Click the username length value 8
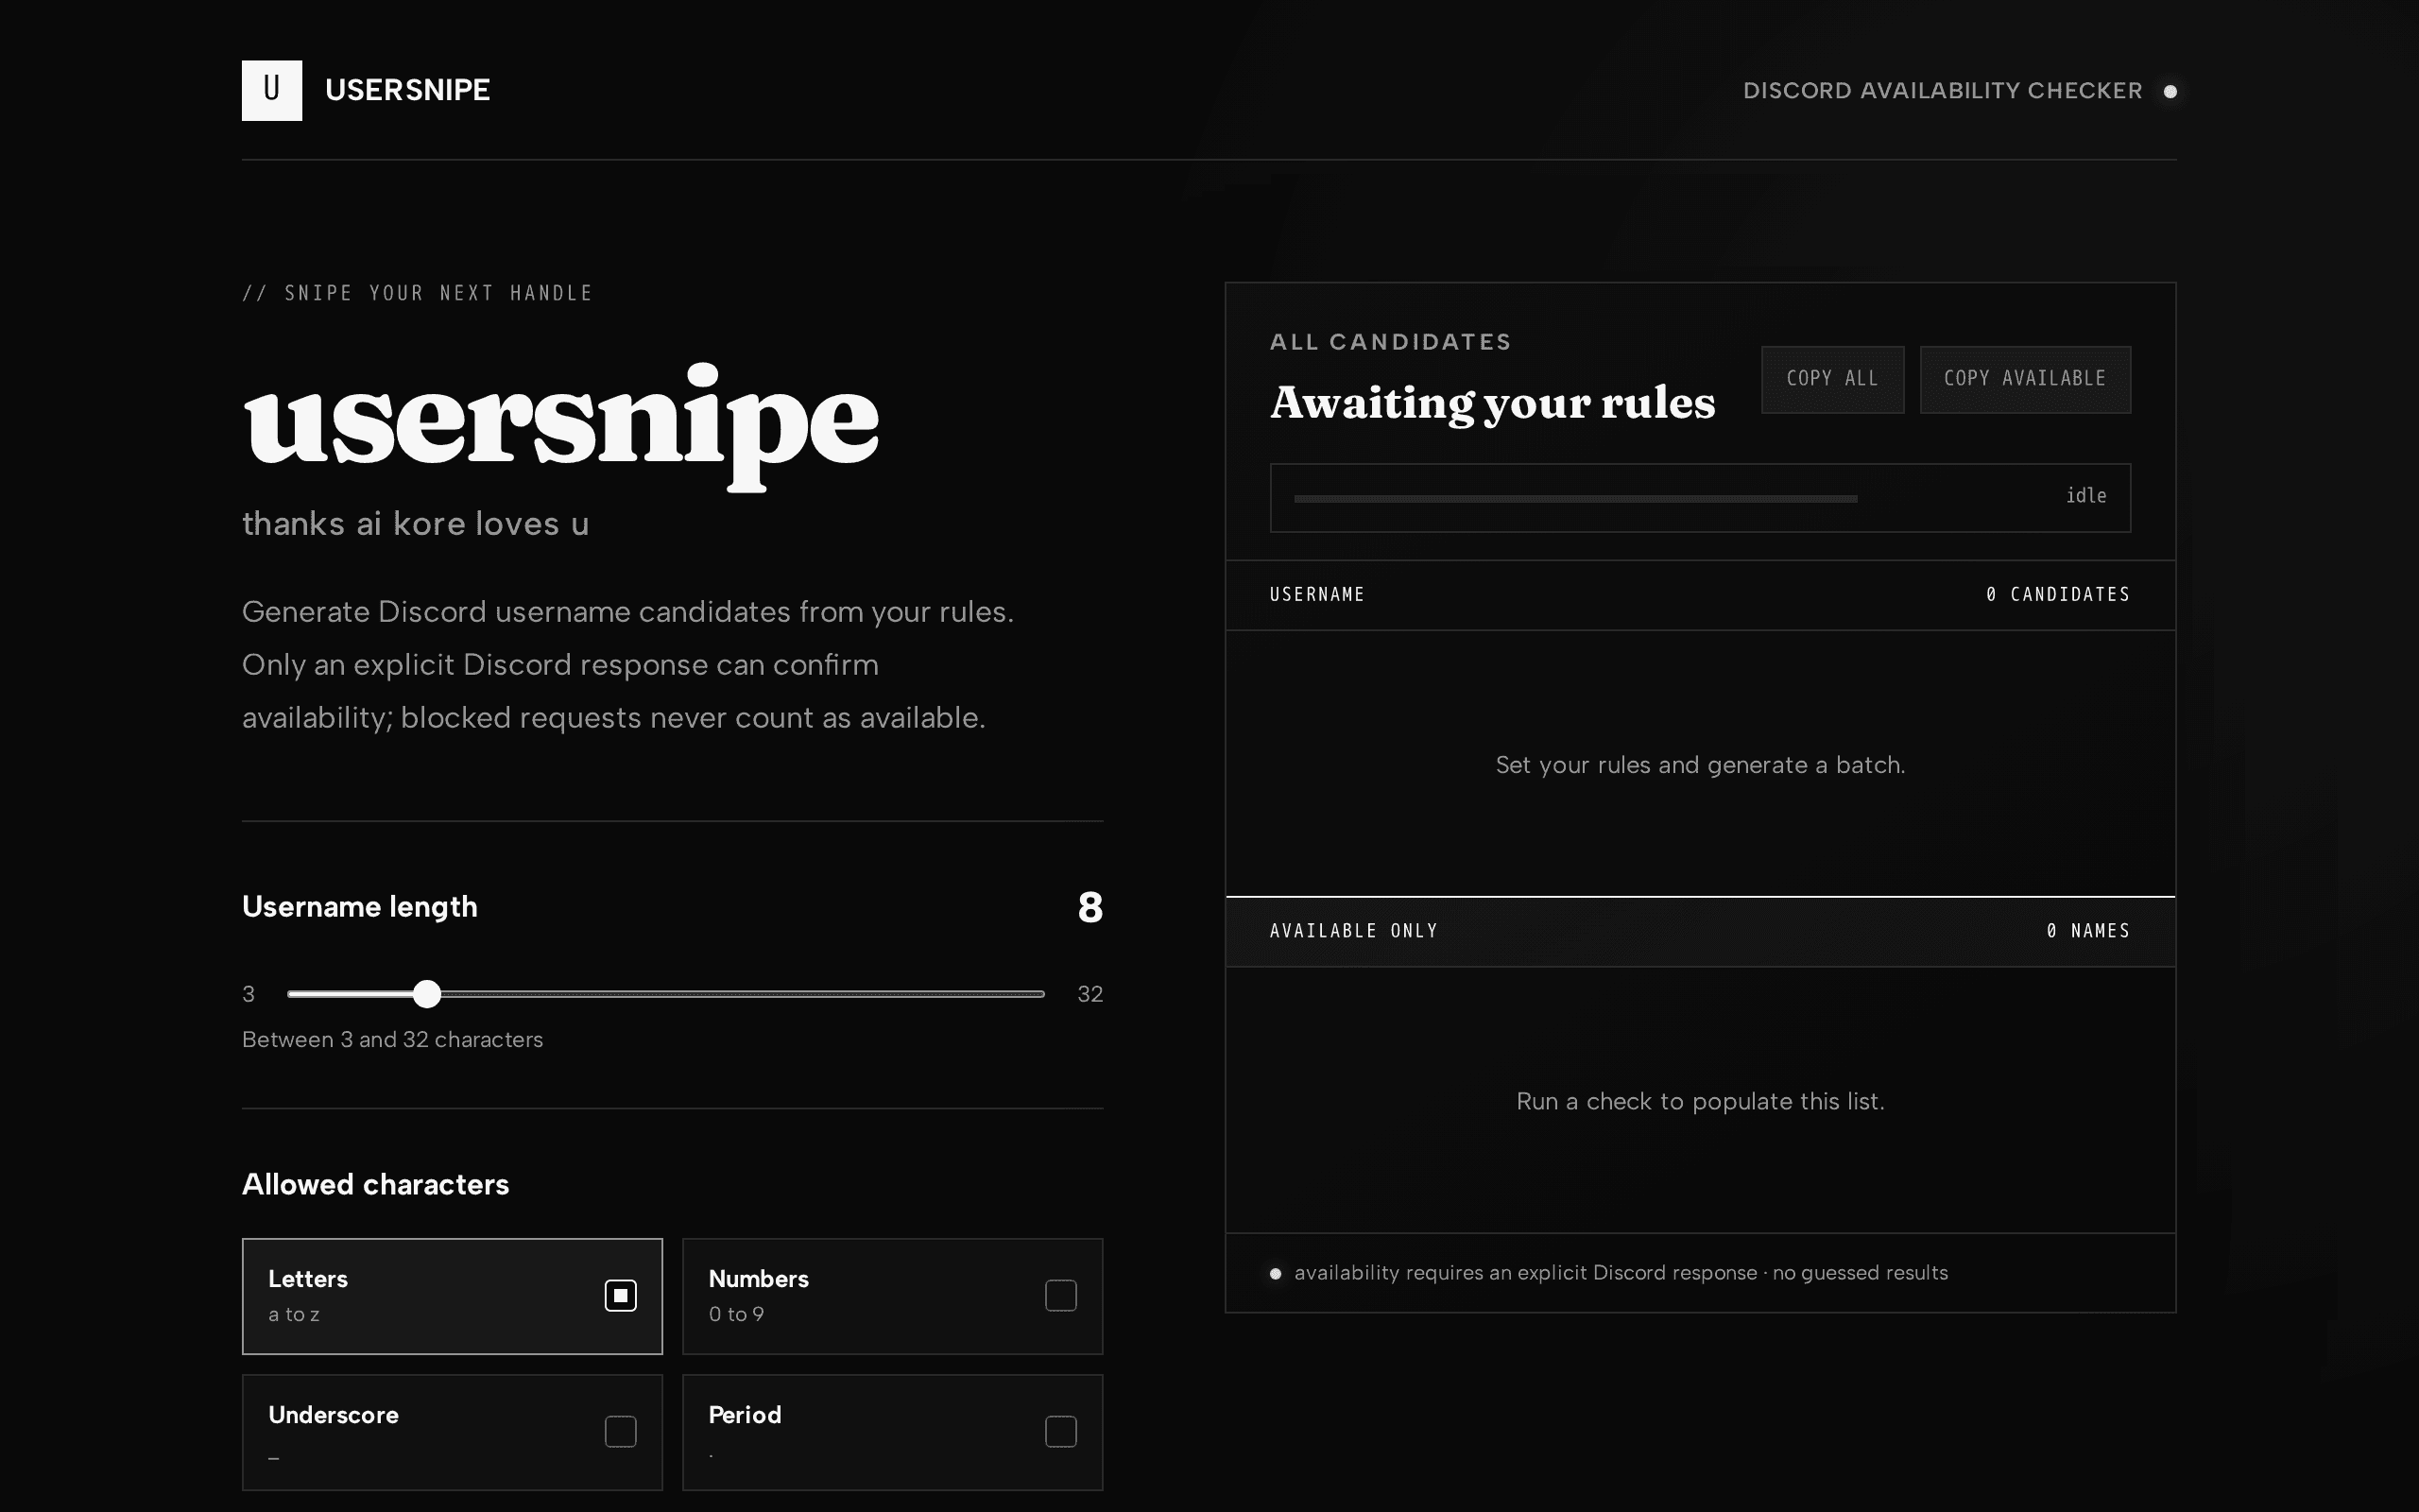This screenshot has width=2419, height=1512. click(x=1090, y=908)
